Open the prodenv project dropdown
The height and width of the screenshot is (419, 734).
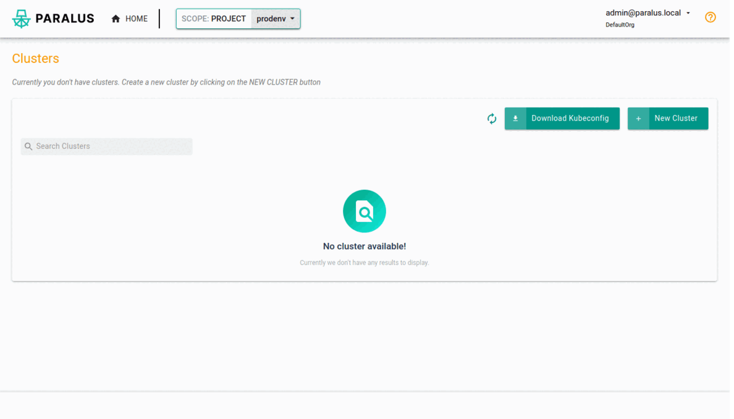coord(276,19)
